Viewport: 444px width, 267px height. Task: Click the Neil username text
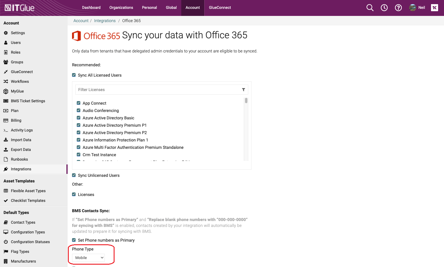pos(422,8)
